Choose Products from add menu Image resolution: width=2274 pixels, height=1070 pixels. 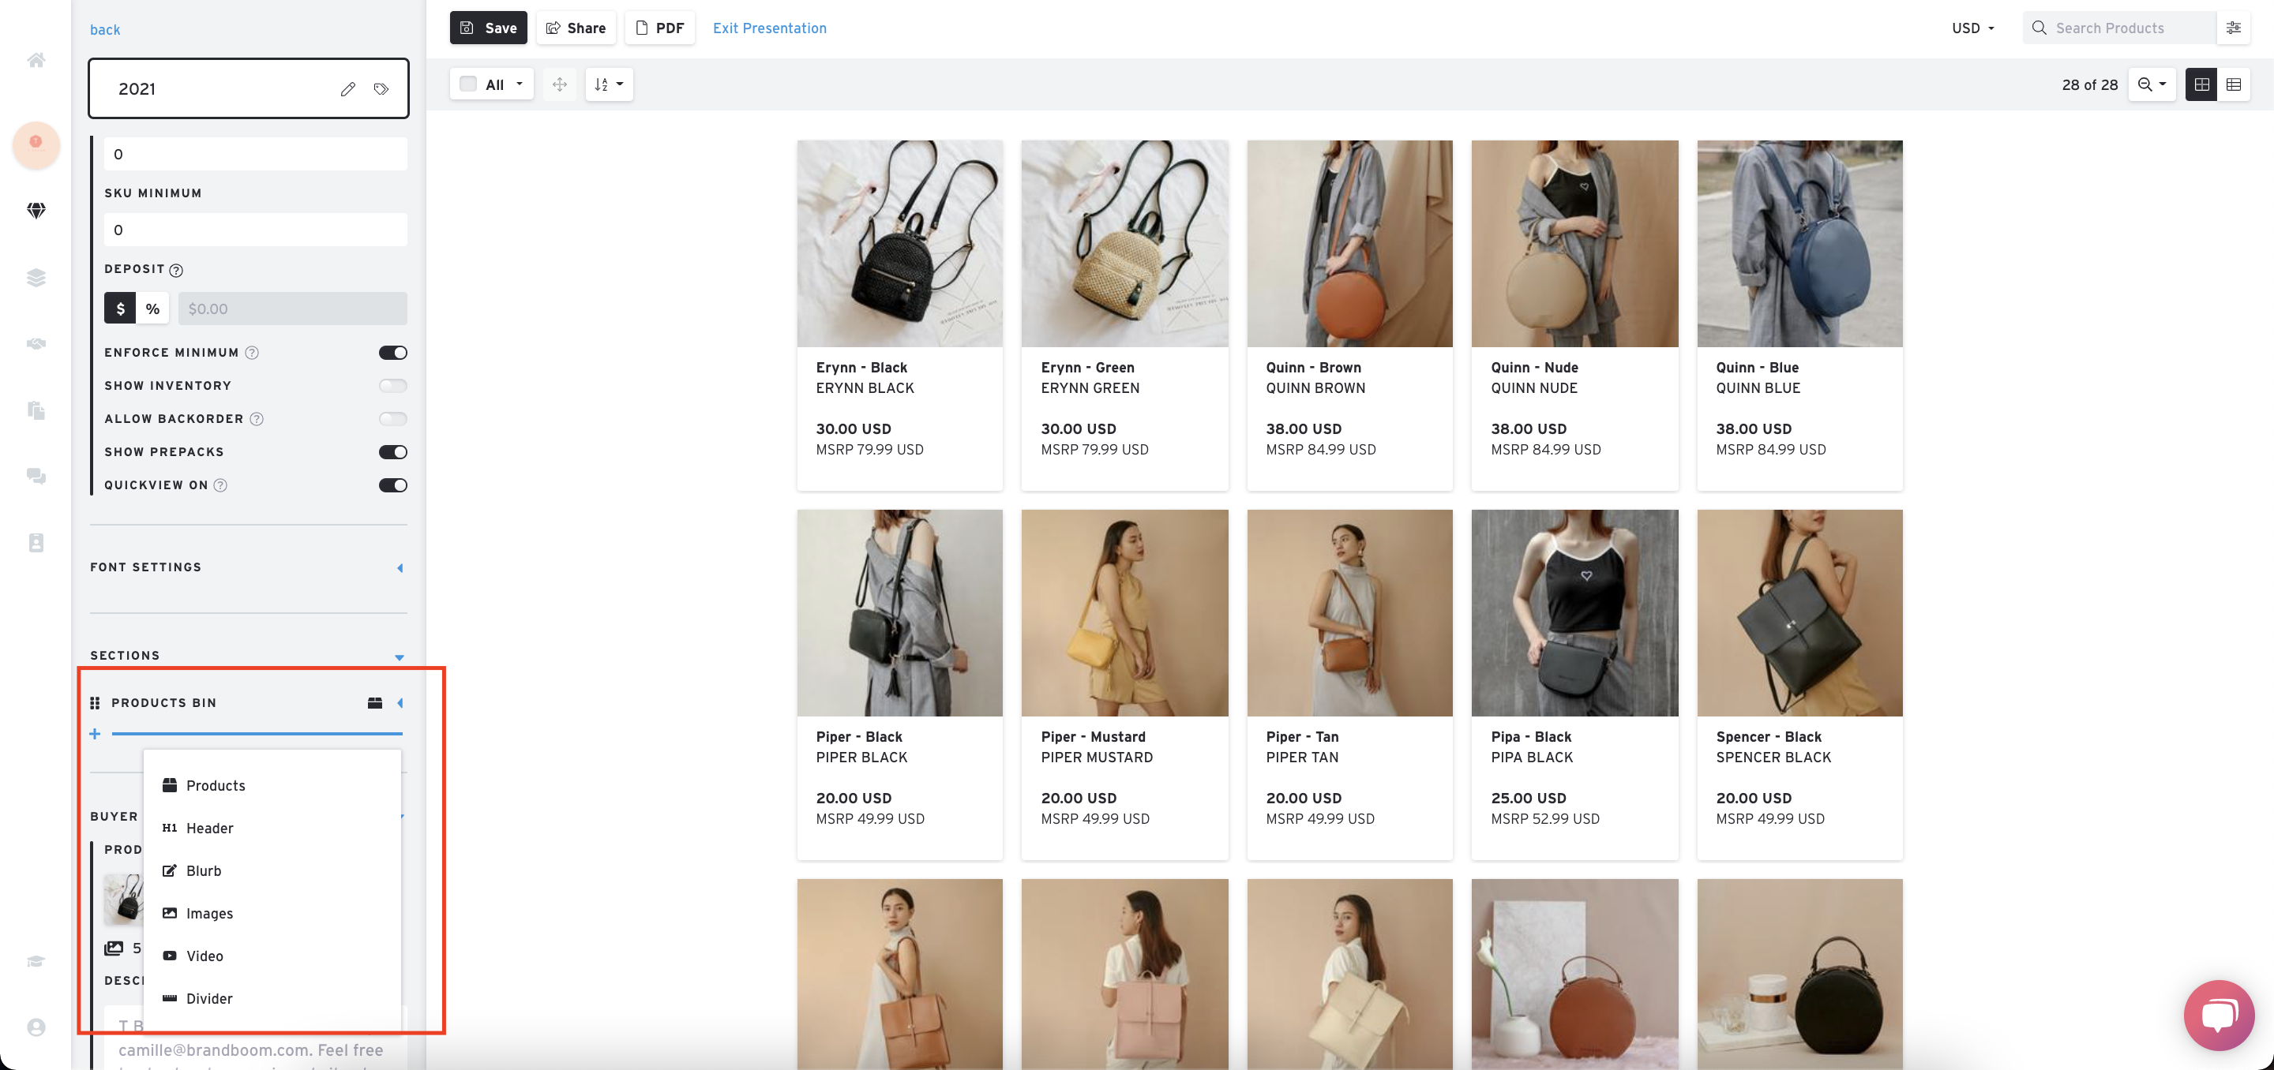(272, 785)
